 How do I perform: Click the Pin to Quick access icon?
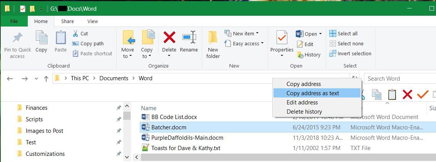click(x=17, y=38)
